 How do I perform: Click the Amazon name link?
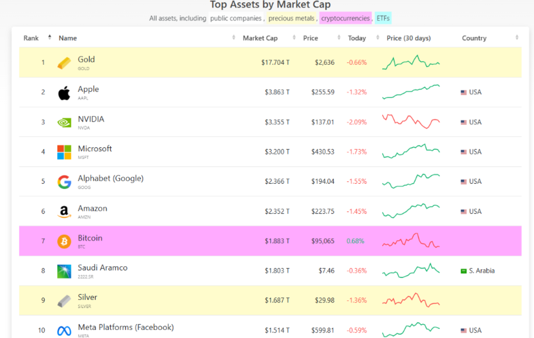pyautogui.click(x=93, y=208)
